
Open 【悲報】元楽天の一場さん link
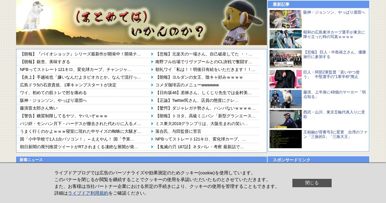(x=204, y=54)
